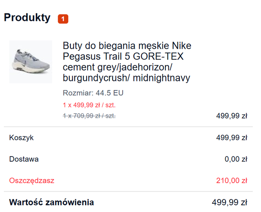Screen dimensions: 261x212
Task: Click the product line total 499,99 zł
Action: (x=232, y=116)
